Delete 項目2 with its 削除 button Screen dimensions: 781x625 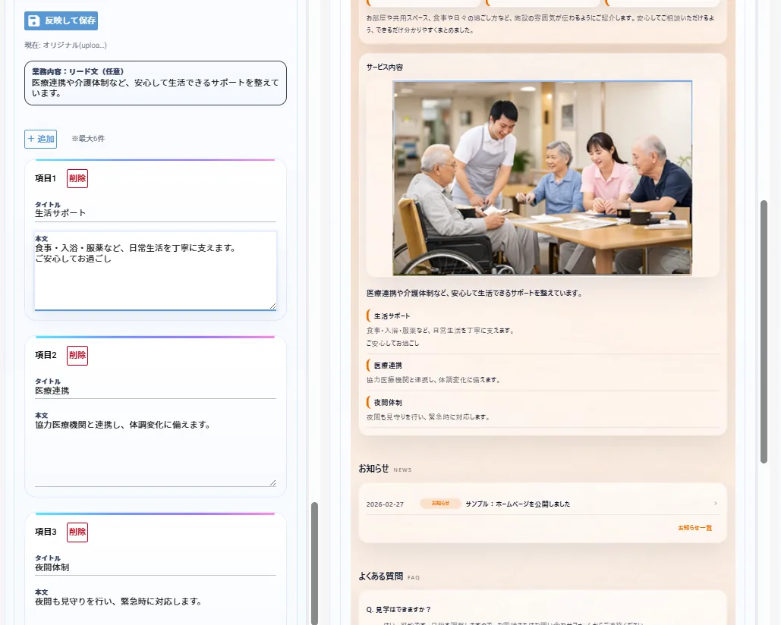(77, 355)
